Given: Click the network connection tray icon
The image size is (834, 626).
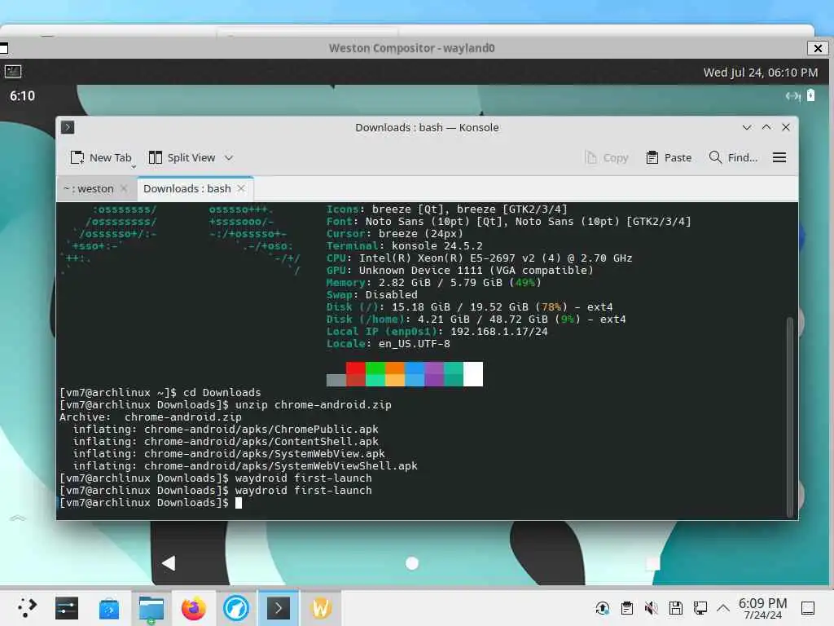Looking at the screenshot, I should coord(700,608).
